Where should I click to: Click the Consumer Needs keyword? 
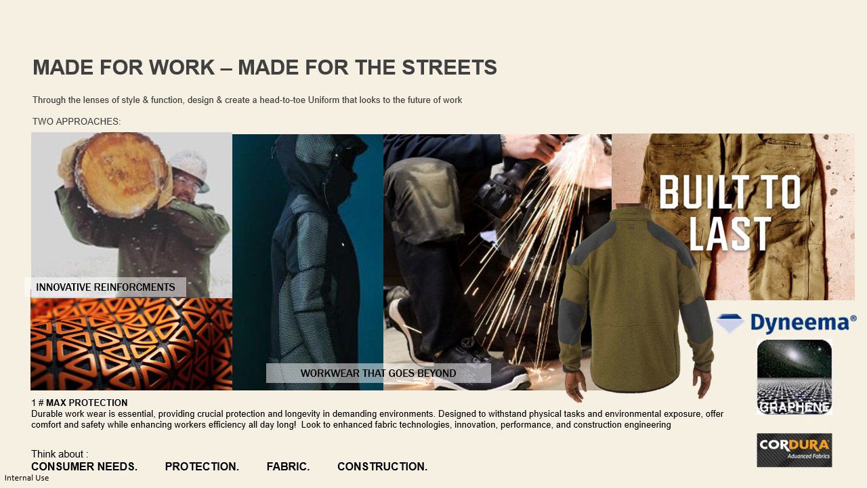[x=84, y=466]
